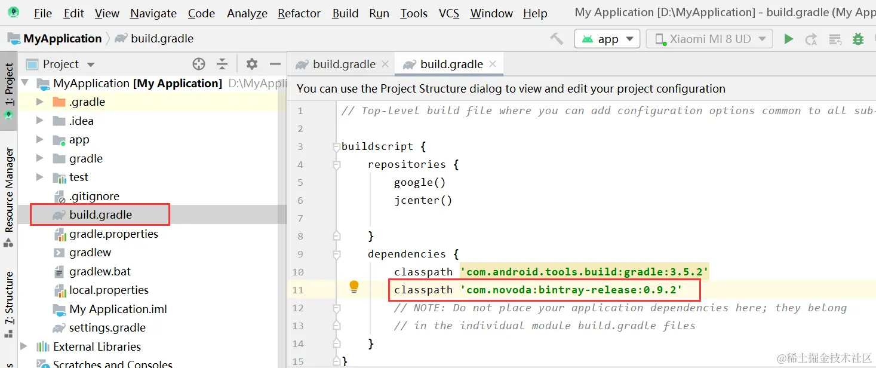876x368 pixels.
Task: Open the VCS menu
Action: pyautogui.click(x=449, y=13)
